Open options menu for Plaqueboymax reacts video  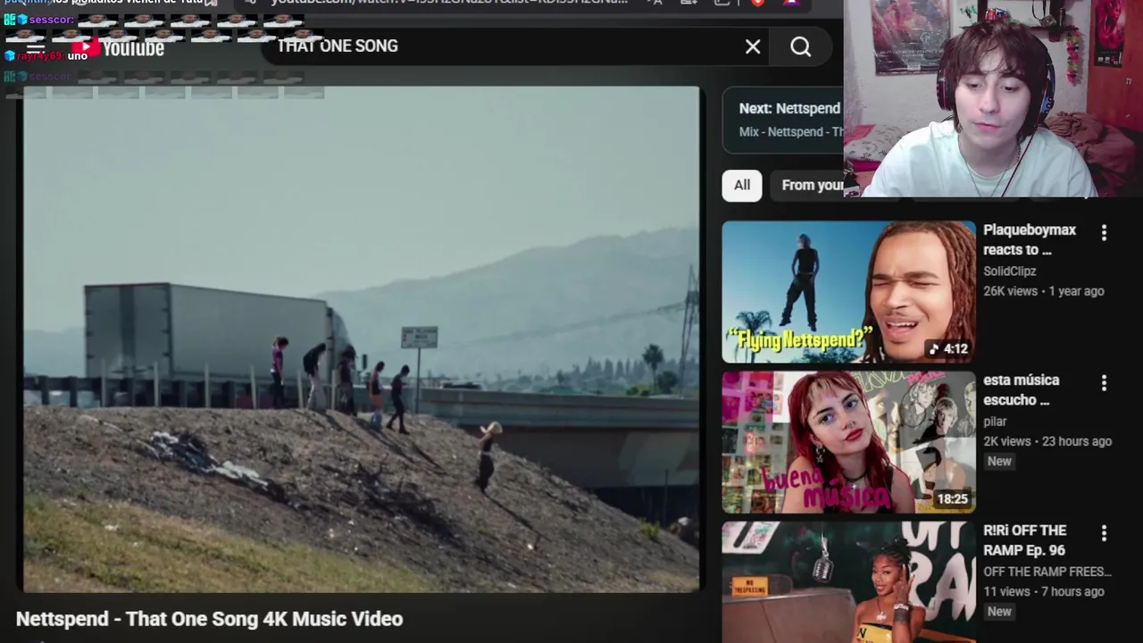pyautogui.click(x=1104, y=232)
